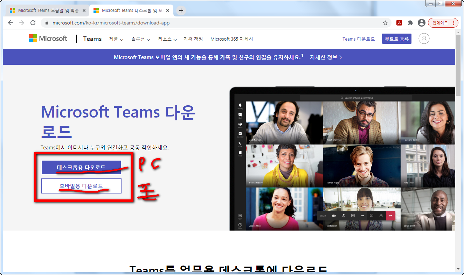
Task: Click the three-dots more actions in meeting controls
Action: (x=362, y=216)
